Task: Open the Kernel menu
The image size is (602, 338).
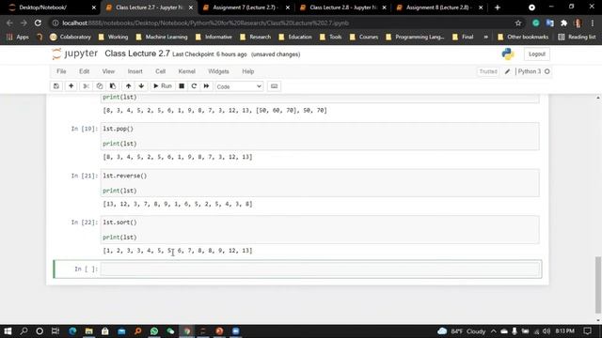Action: 186,71
